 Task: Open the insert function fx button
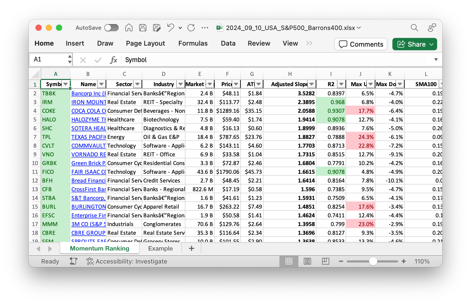coord(113,60)
